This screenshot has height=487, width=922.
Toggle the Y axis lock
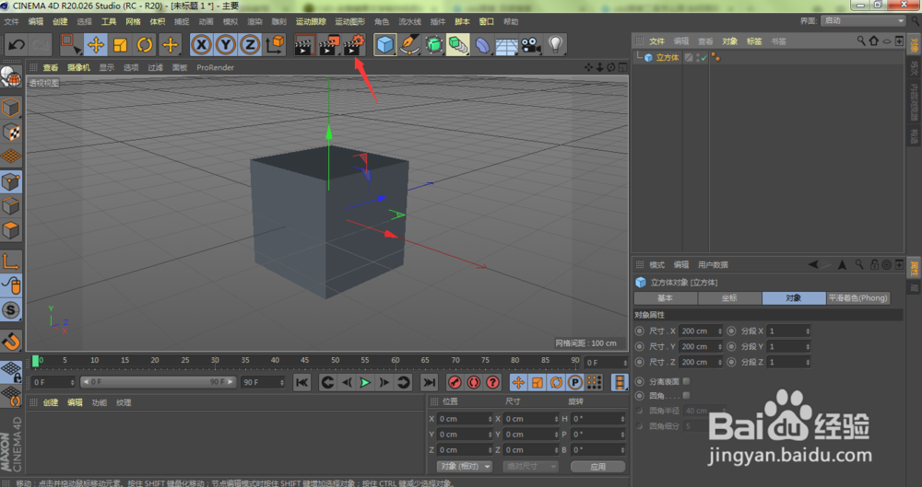tap(226, 44)
